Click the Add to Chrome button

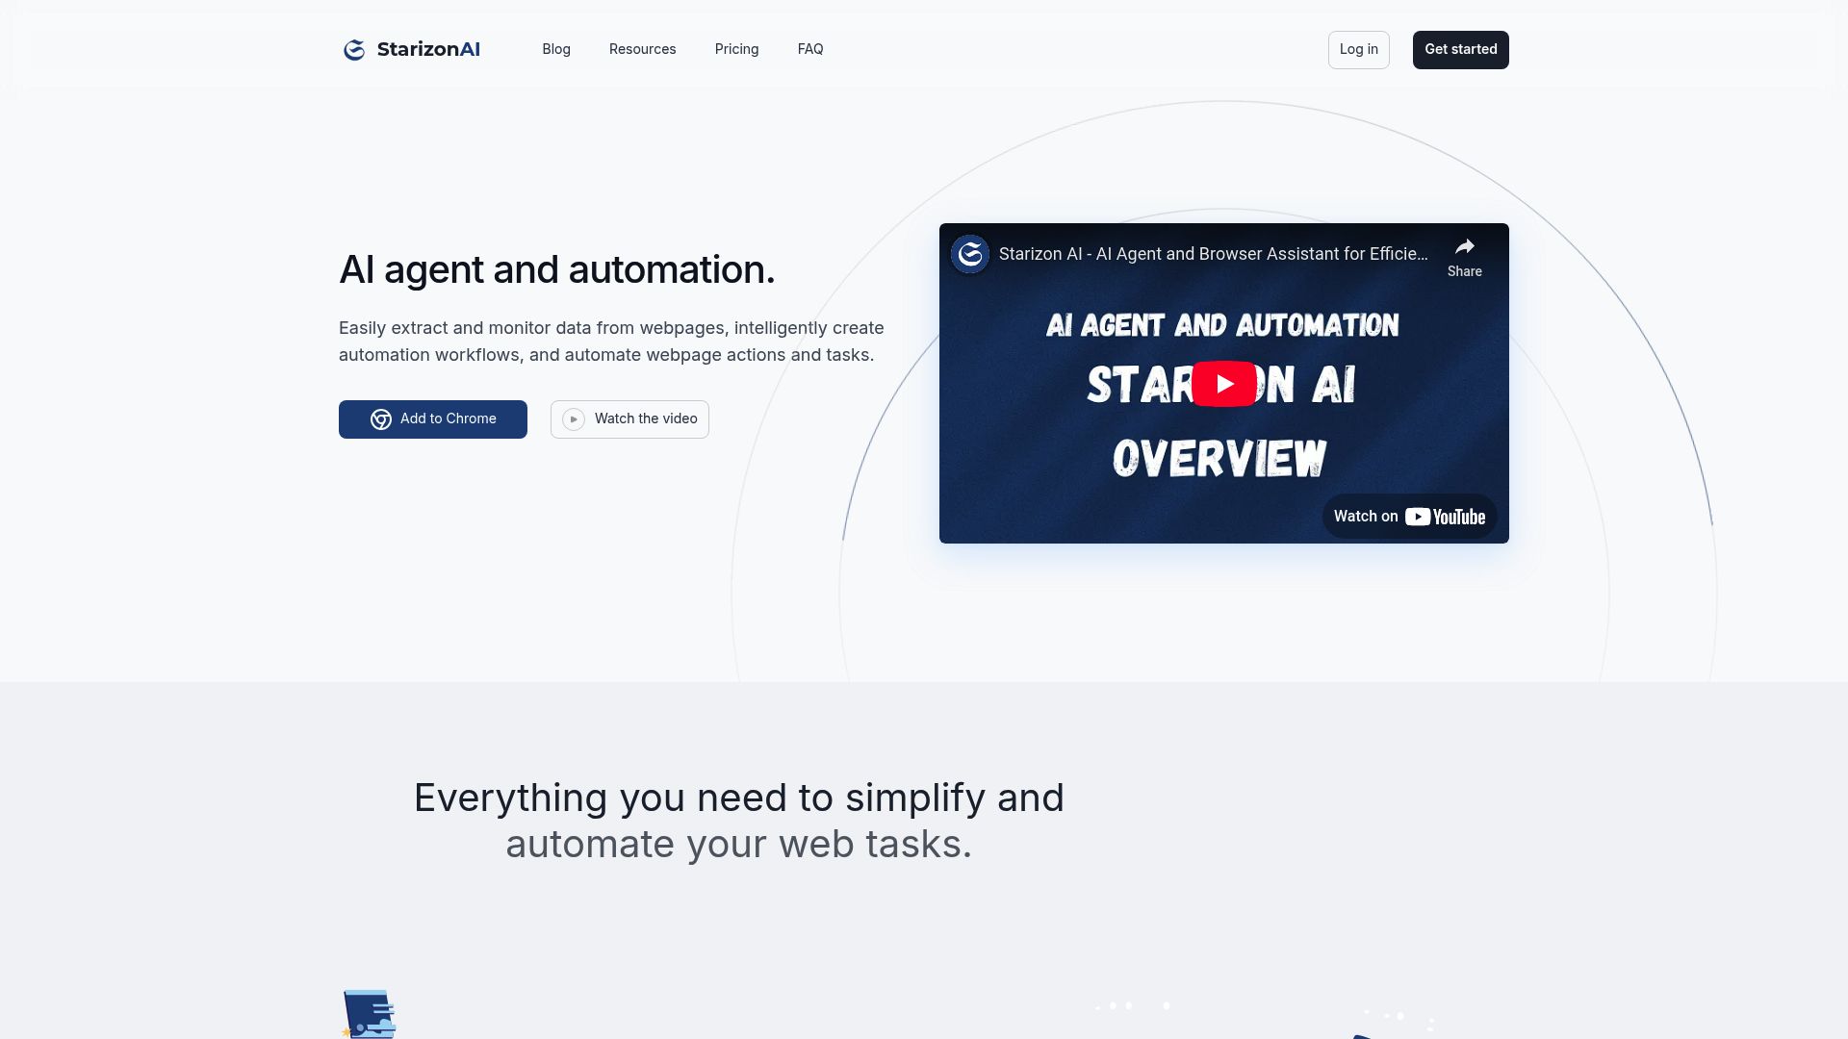(x=433, y=419)
